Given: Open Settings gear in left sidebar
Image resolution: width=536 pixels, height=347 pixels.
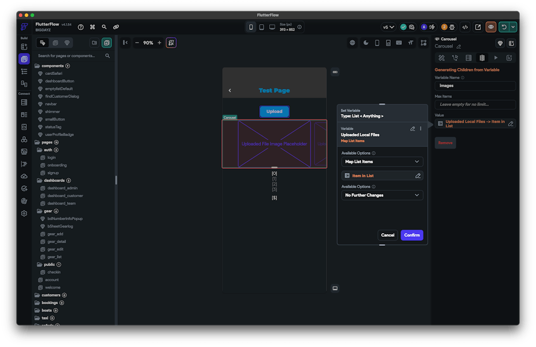Looking at the screenshot, I should [24, 213].
